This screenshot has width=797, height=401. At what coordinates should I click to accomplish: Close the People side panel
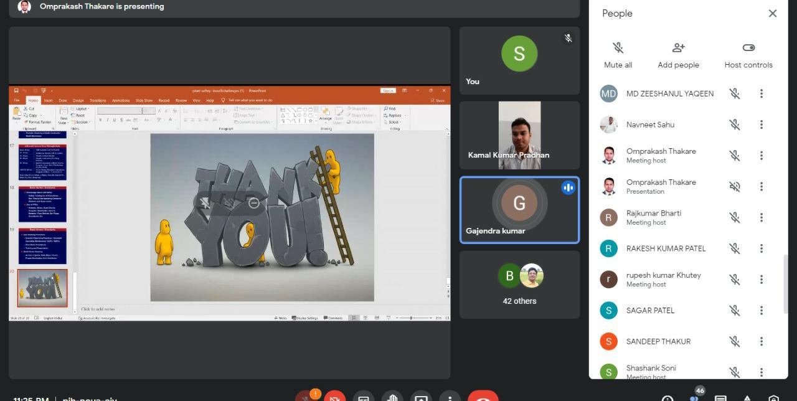click(772, 14)
